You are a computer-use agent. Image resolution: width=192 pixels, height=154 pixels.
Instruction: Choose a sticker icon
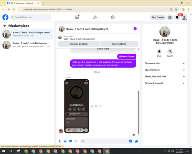[71, 141]
